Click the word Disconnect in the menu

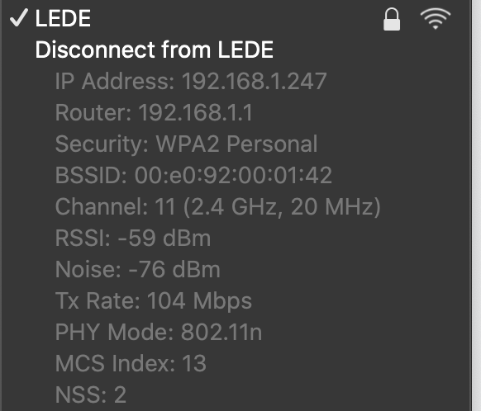(x=95, y=50)
